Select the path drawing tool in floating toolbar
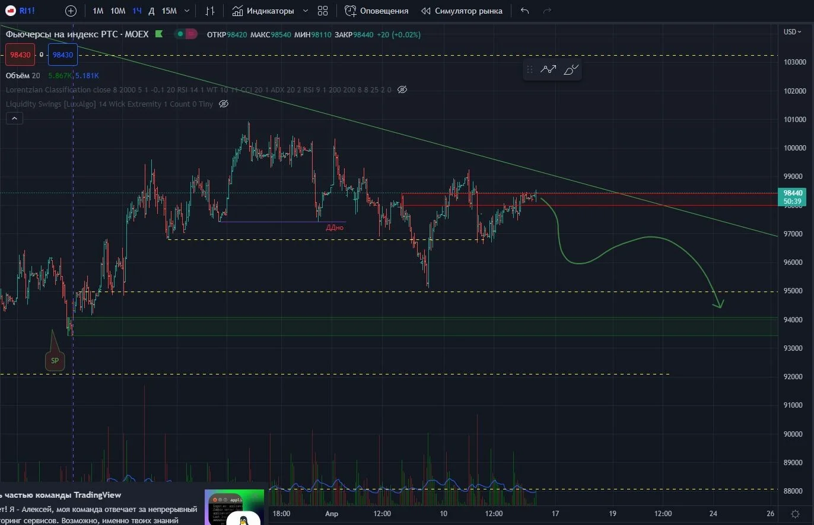The width and height of the screenshot is (814, 525). (548, 69)
